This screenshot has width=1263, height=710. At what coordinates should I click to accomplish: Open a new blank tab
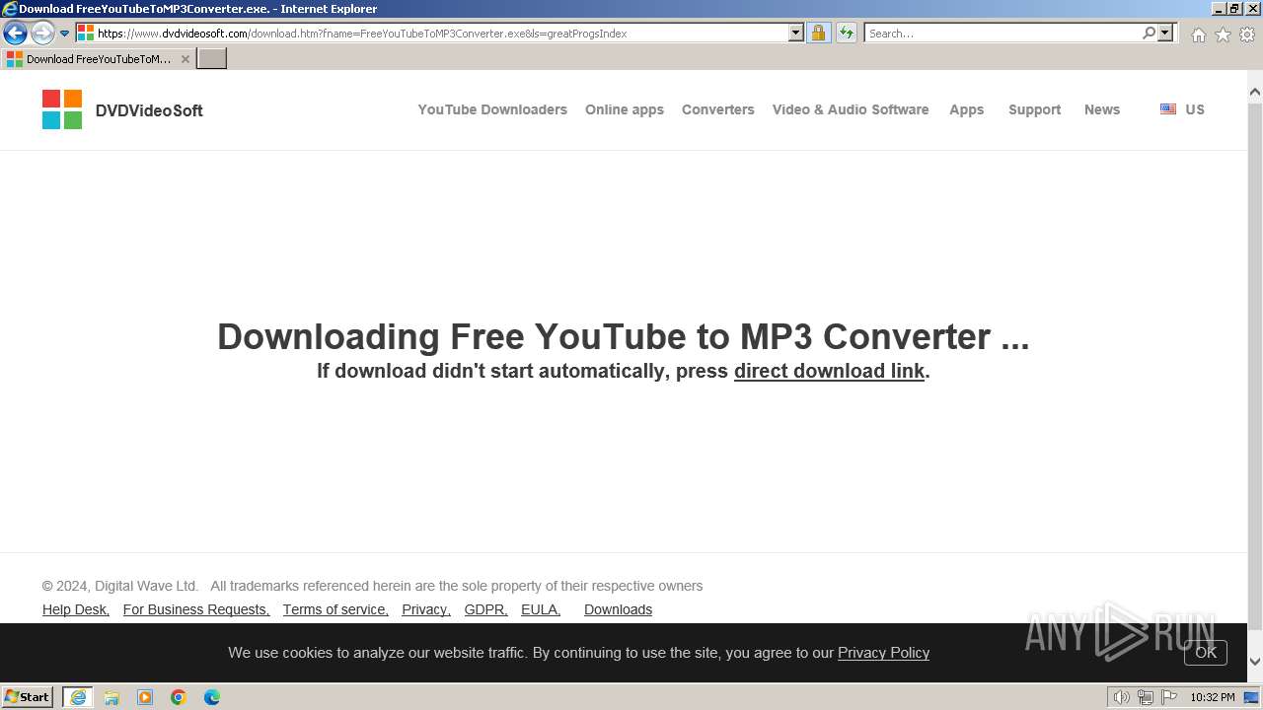[x=212, y=58]
